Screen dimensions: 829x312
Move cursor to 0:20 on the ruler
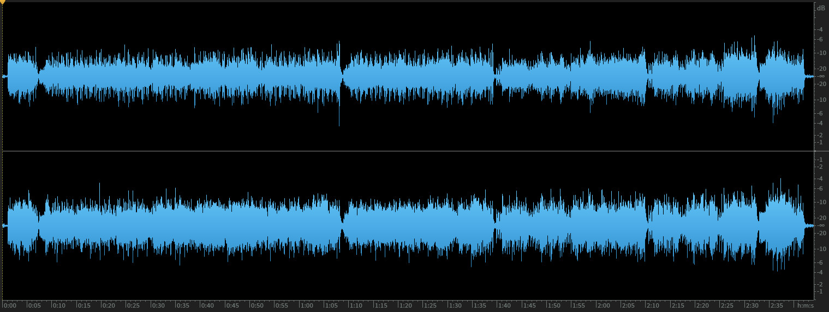(x=109, y=305)
